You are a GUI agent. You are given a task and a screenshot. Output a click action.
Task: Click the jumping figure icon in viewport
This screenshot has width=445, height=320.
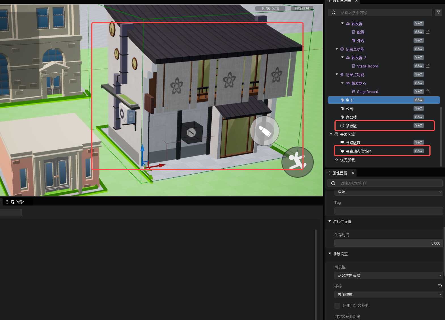click(x=297, y=162)
